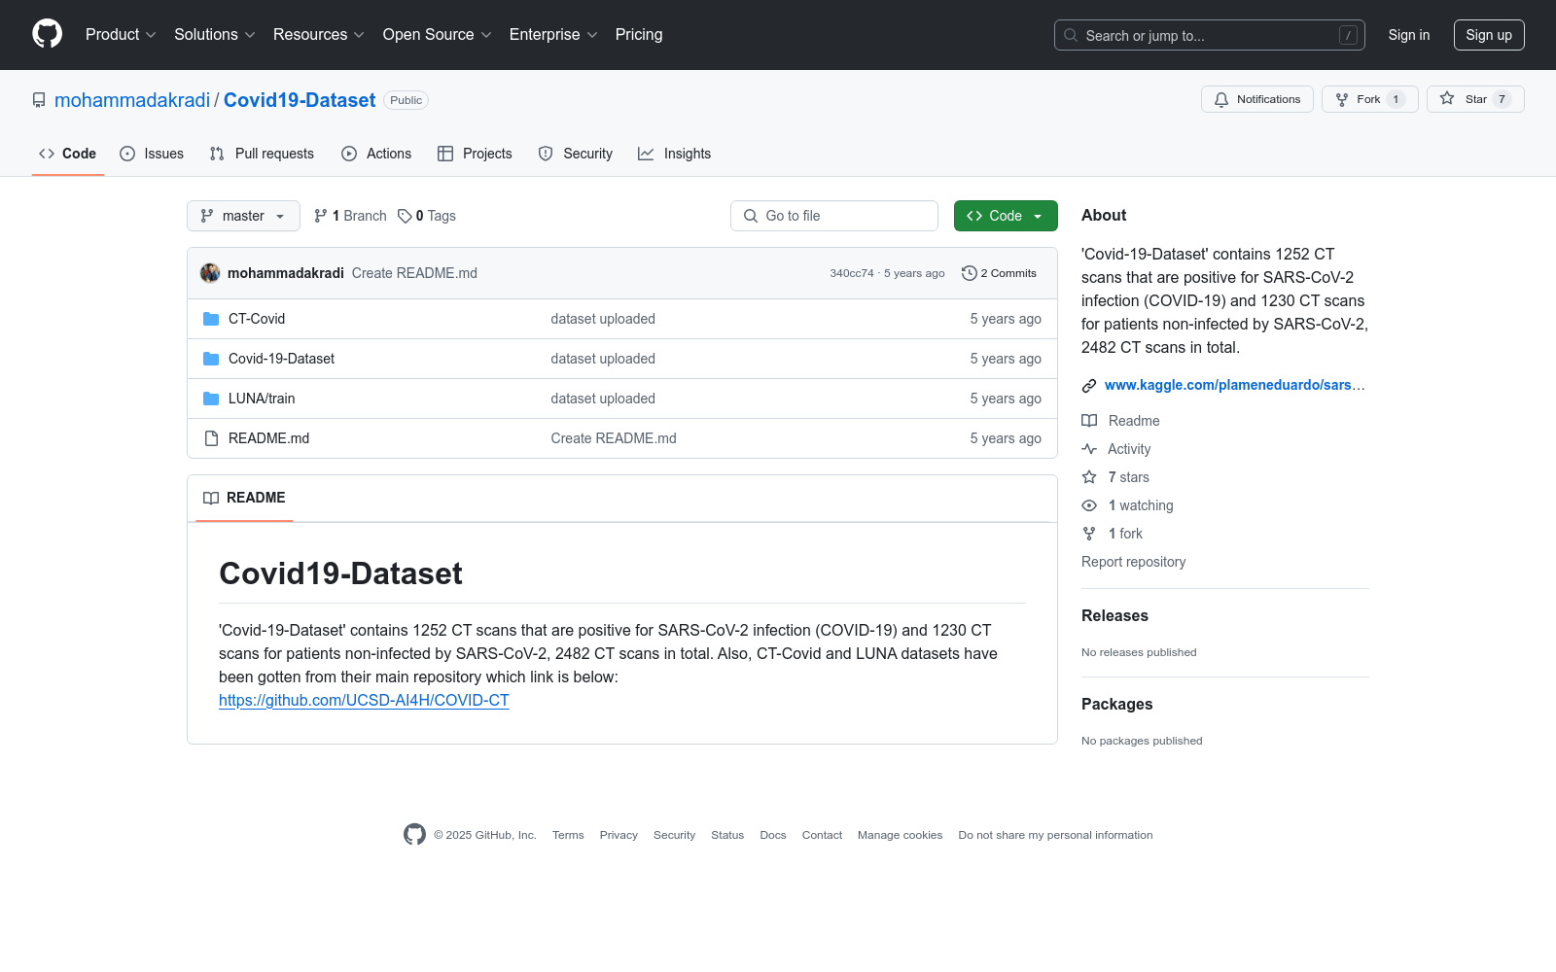Open the UCSD-AI4H/COVID-CT GitHub link
This screenshot has height=972, width=1556.
point(364,700)
